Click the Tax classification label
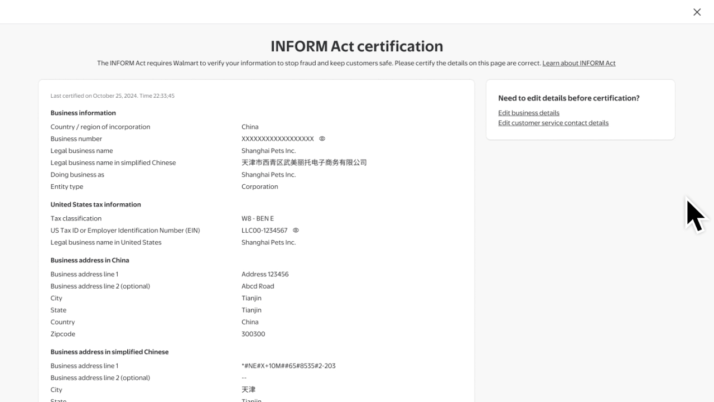This screenshot has width=714, height=402. point(76,218)
